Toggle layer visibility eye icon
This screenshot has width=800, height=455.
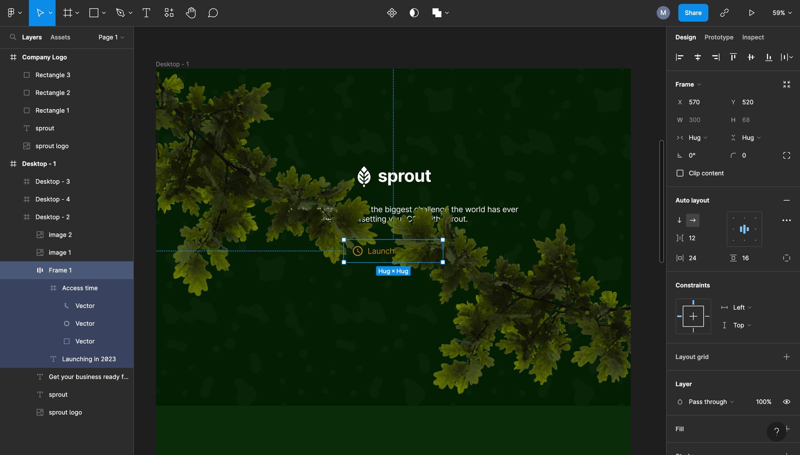pos(786,402)
